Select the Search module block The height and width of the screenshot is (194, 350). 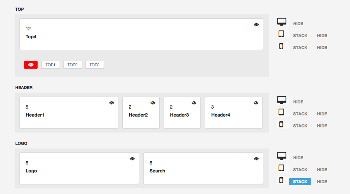[x=203, y=168]
